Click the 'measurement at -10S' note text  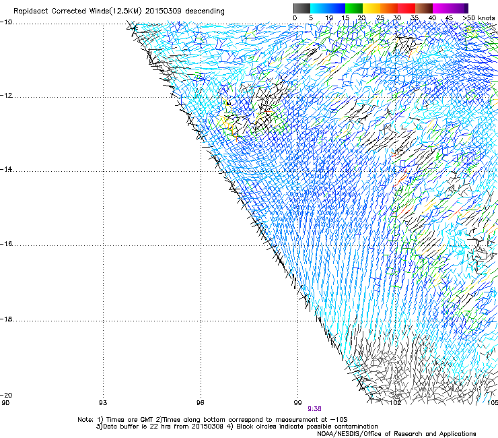(x=312, y=420)
